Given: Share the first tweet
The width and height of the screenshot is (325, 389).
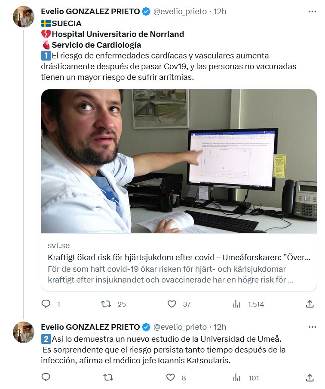Looking at the screenshot, I should pos(310,304).
